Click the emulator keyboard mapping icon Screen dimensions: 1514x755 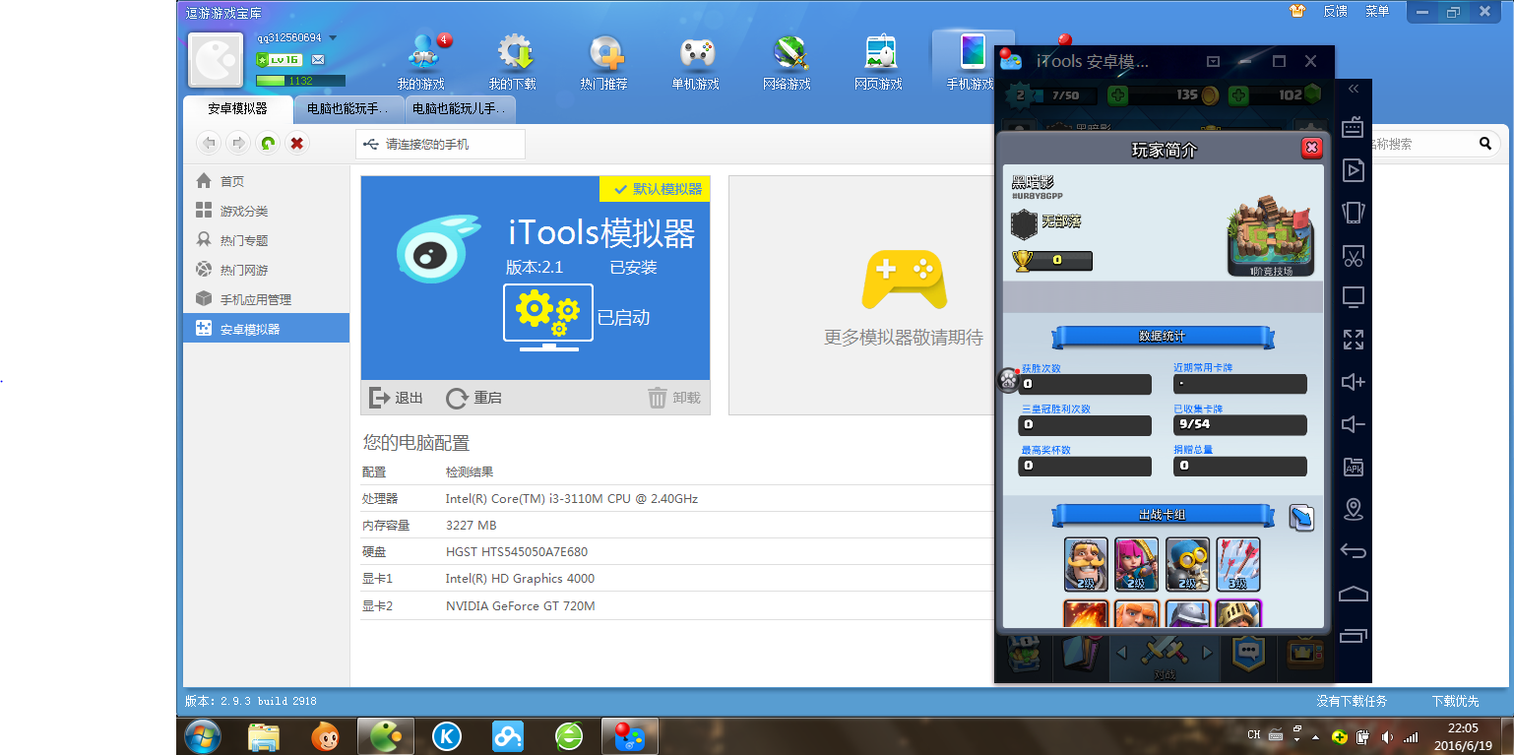click(1354, 127)
